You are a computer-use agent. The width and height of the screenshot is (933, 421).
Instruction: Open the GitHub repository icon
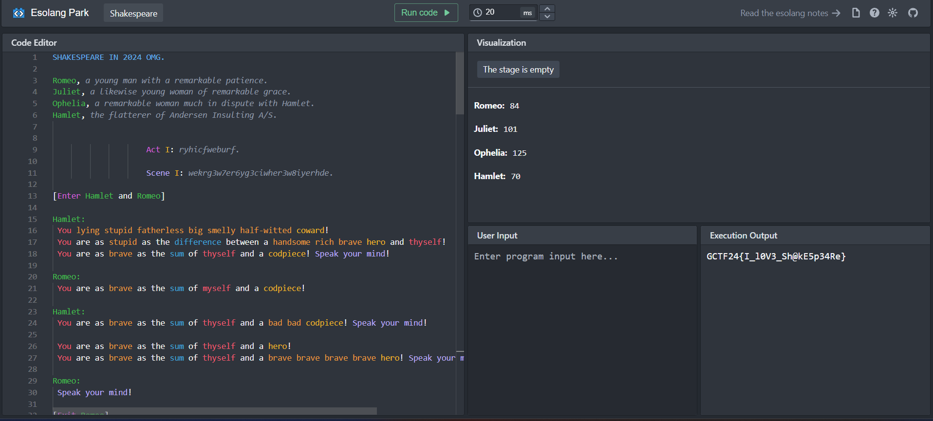[913, 13]
